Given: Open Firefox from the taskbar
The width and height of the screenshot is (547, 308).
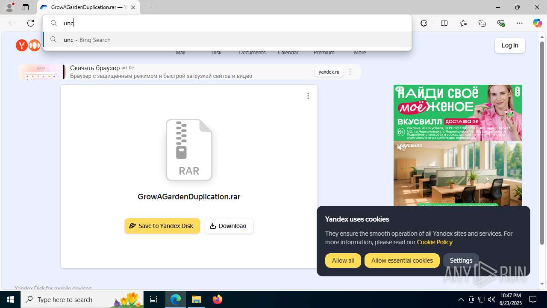Looking at the screenshot, I should 218,299.
